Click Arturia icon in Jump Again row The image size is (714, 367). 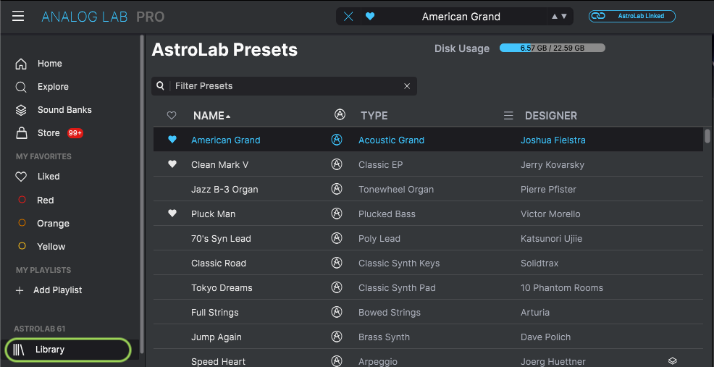337,337
